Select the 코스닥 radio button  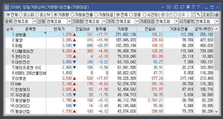click(37, 15)
